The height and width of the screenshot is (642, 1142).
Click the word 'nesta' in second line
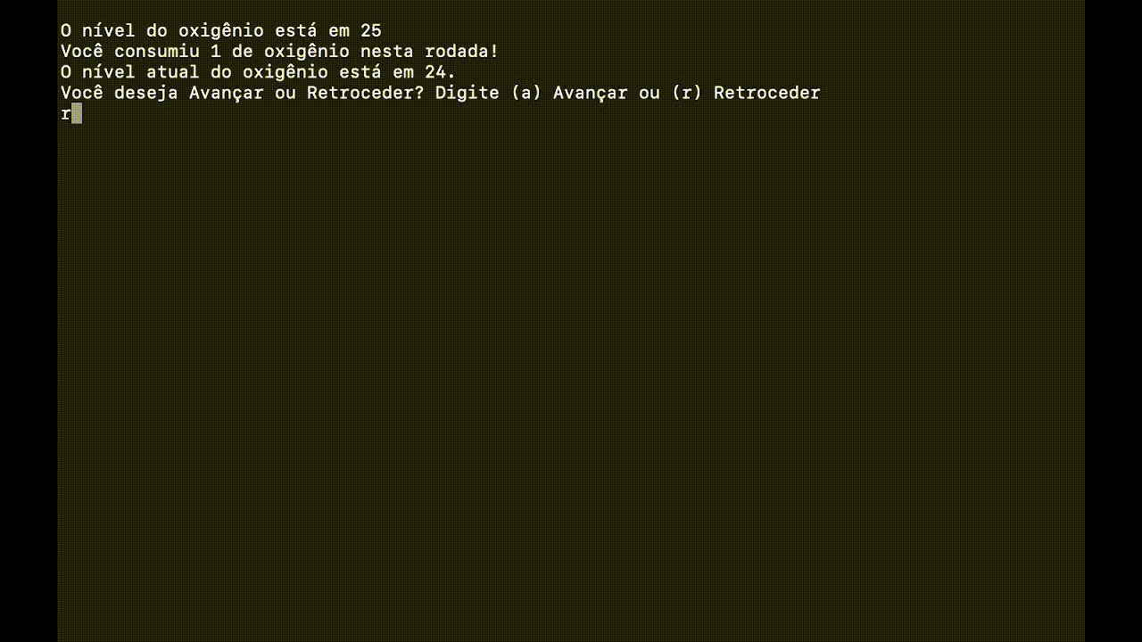click(x=387, y=52)
